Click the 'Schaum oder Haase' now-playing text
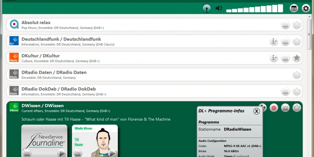 [96, 120]
